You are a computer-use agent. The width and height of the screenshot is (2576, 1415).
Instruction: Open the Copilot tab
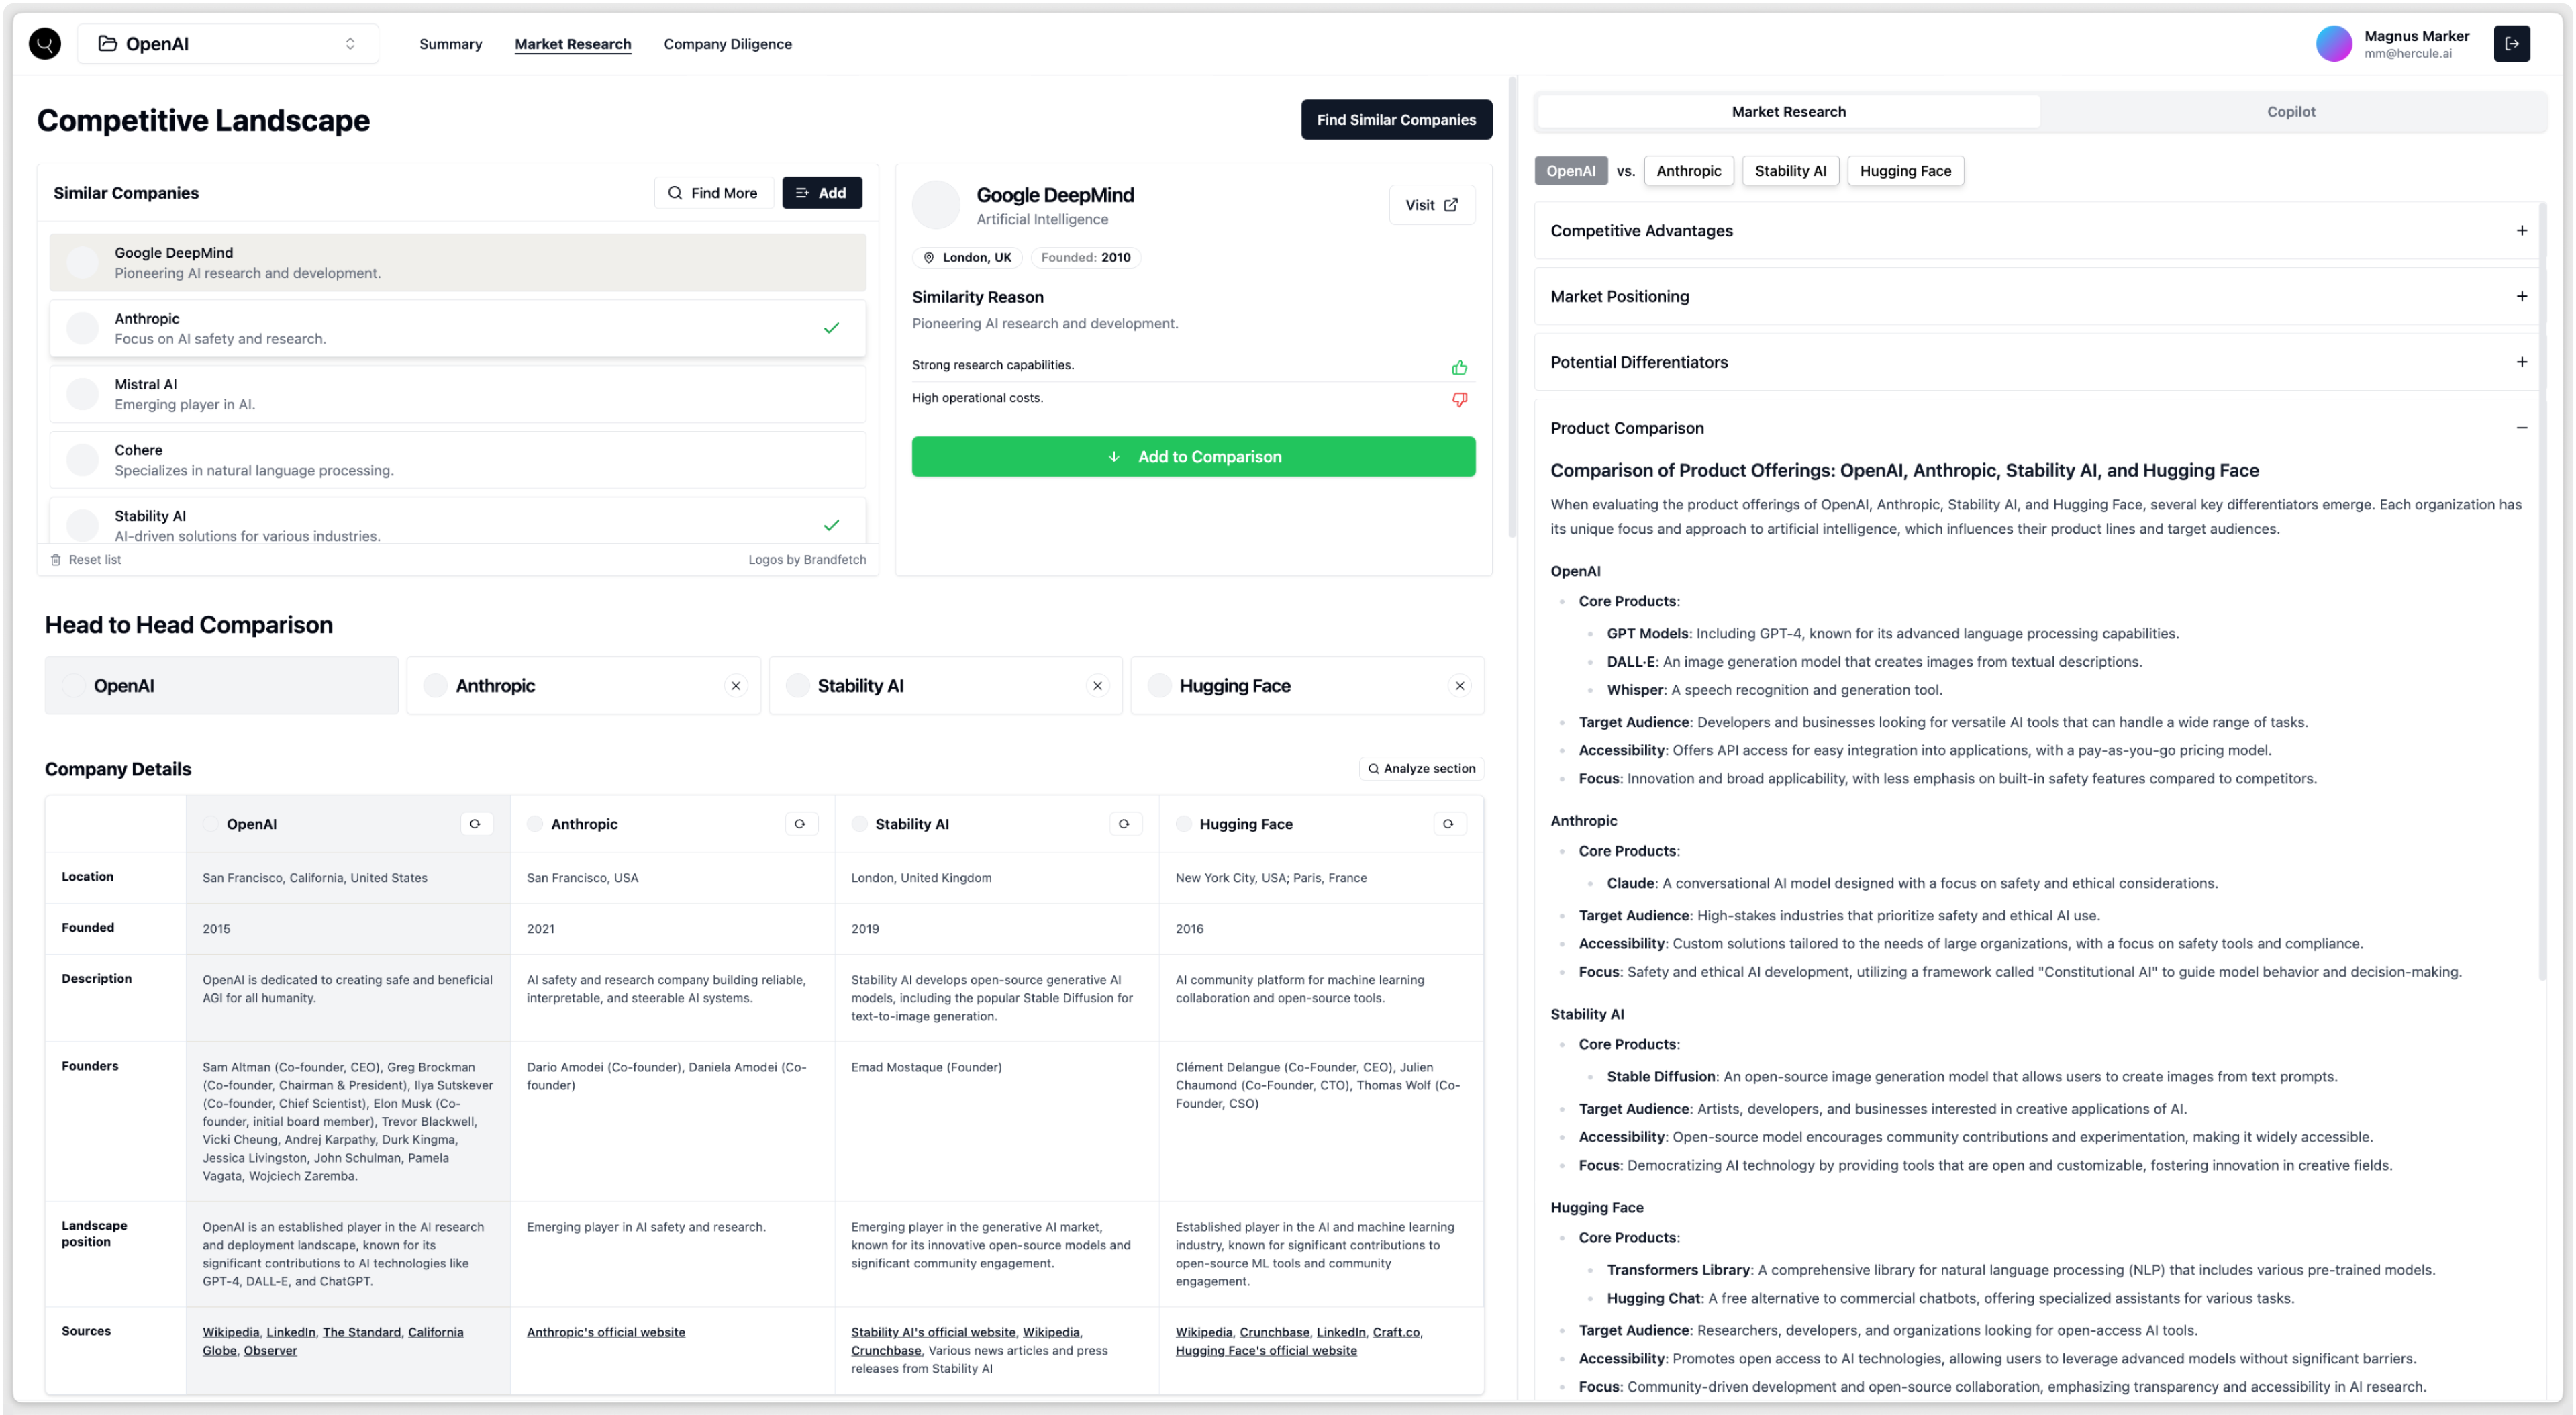tap(2290, 111)
